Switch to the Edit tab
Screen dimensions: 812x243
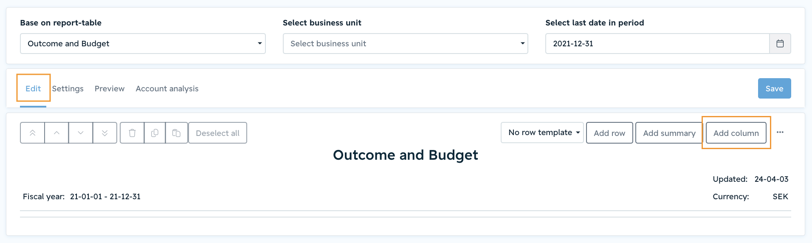coord(33,88)
